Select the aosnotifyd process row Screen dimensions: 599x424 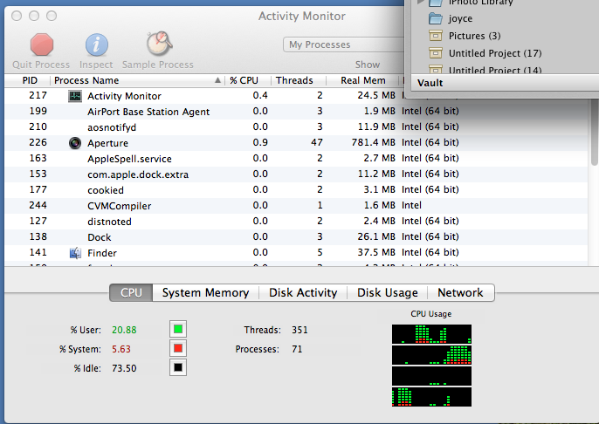tap(296, 127)
